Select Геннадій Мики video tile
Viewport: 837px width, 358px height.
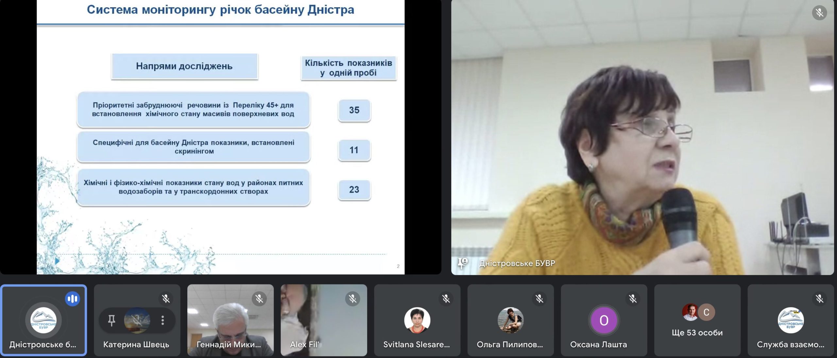click(230, 320)
